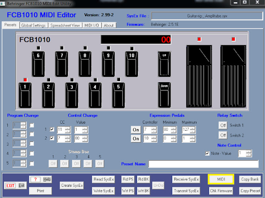Click the Chk Firmware button
The image size is (265, 198).
tap(221, 191)
